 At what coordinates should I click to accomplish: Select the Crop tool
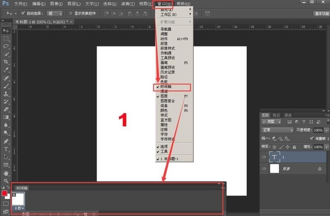tap(6, 62)
